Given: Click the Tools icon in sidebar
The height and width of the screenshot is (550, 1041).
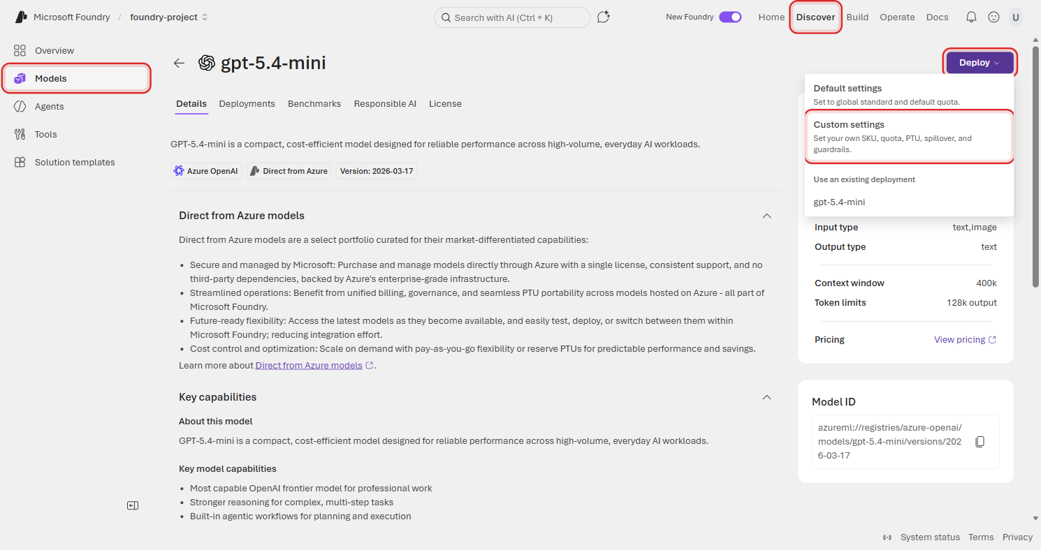Looking at the screenshot, I should (x=20, y=134).
